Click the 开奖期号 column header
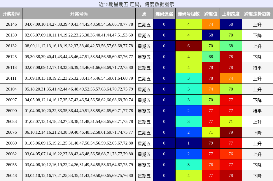 coord(11,14)
